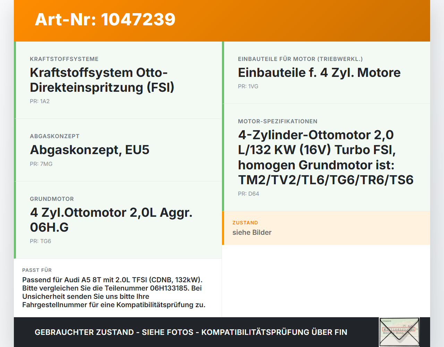Click the envelope VIN icon in footer
The image size is (444, 347).
[399, 332]
